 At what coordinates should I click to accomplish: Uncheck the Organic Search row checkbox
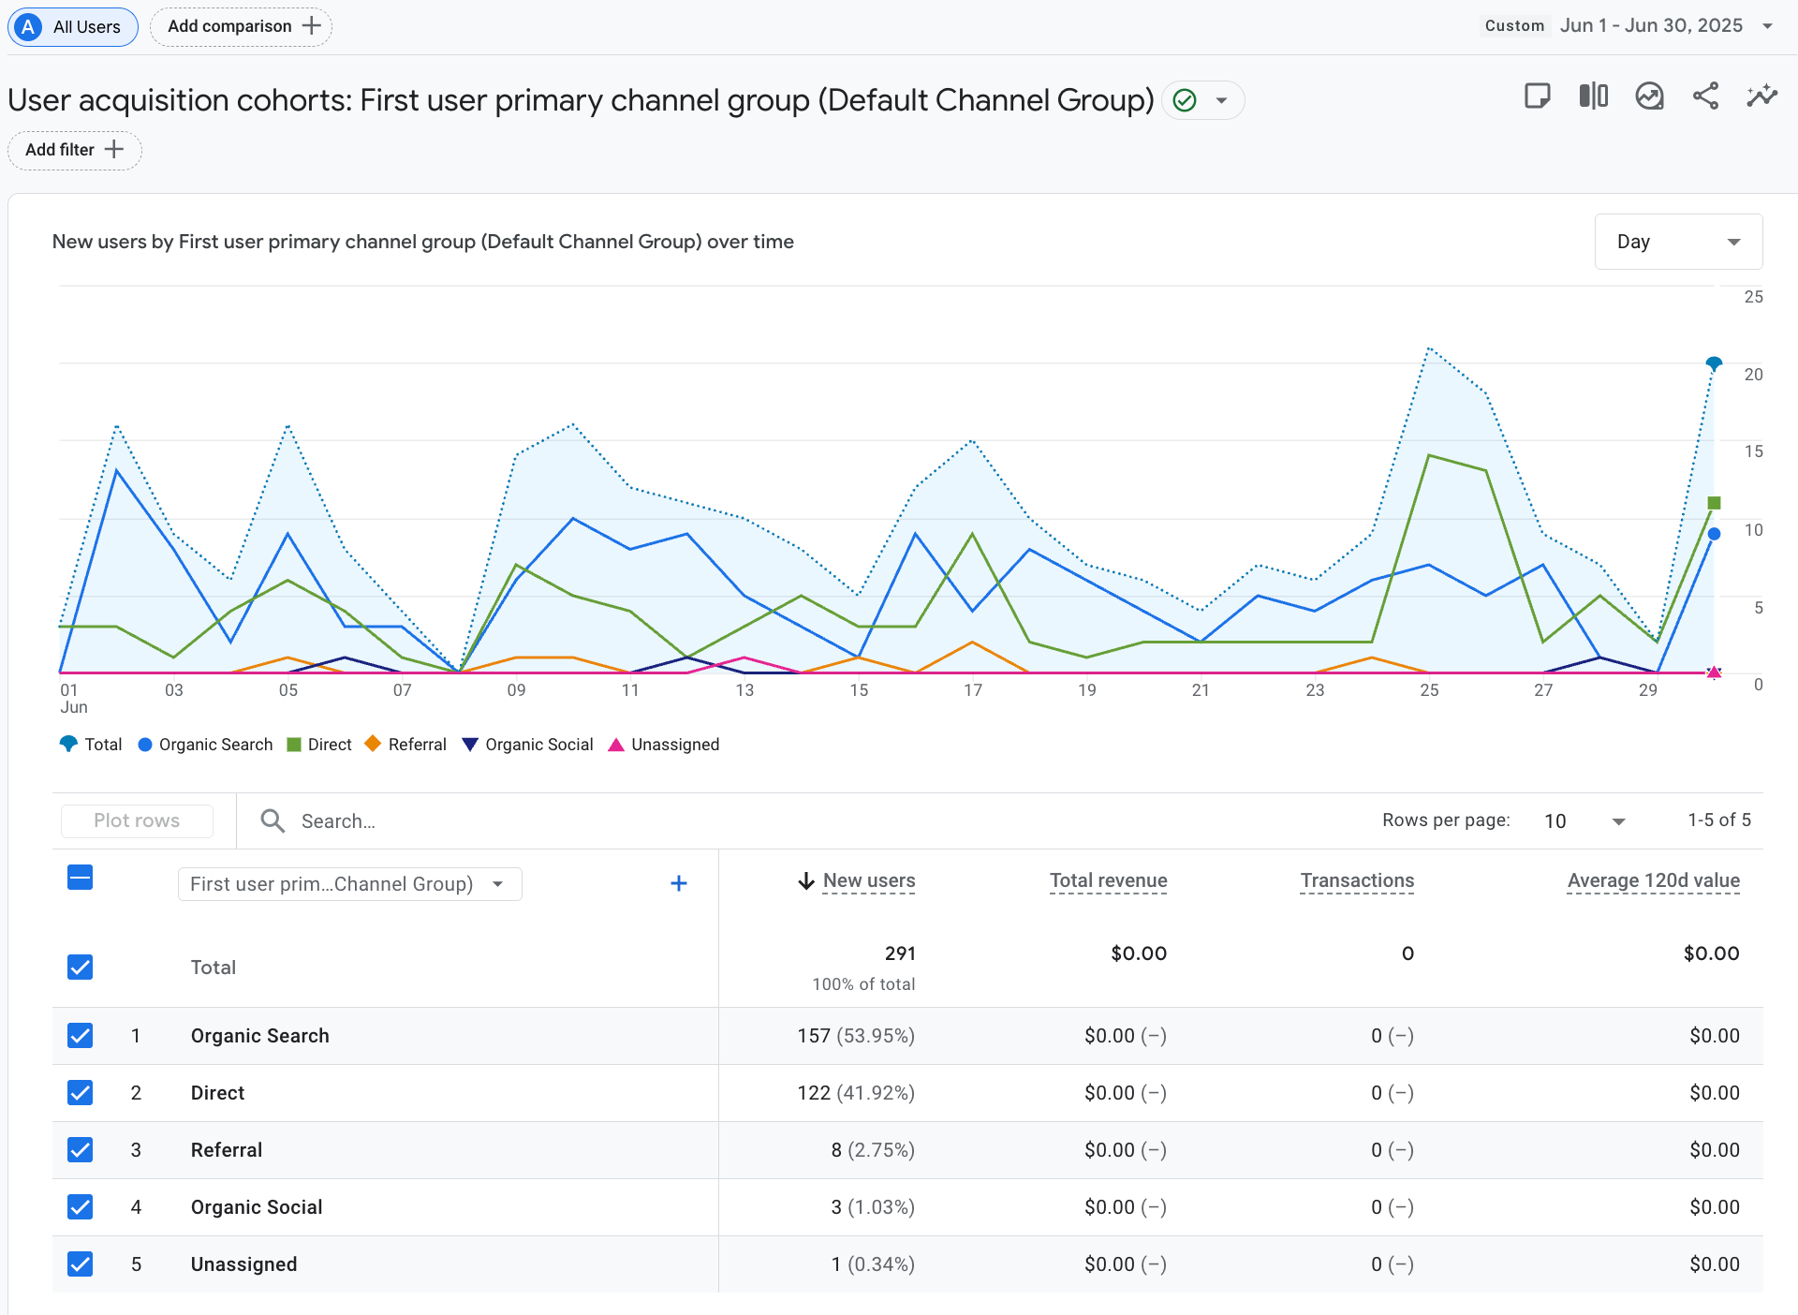(81, 1036)
